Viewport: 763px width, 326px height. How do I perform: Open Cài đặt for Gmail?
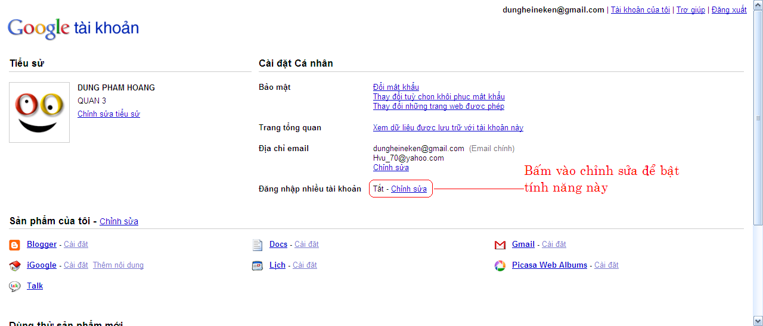[554, 244]
